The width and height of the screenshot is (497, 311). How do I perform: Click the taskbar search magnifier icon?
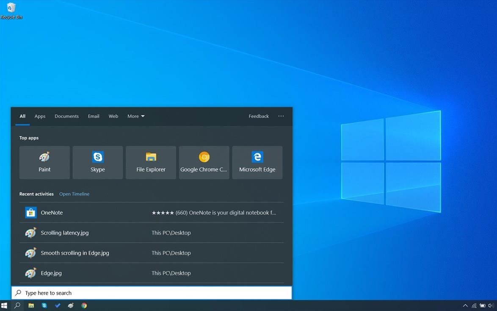point(17,305)
